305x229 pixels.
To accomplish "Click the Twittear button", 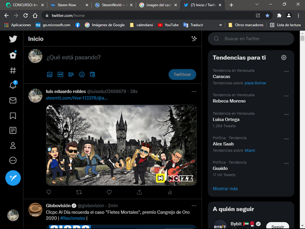I will point(182,74).
